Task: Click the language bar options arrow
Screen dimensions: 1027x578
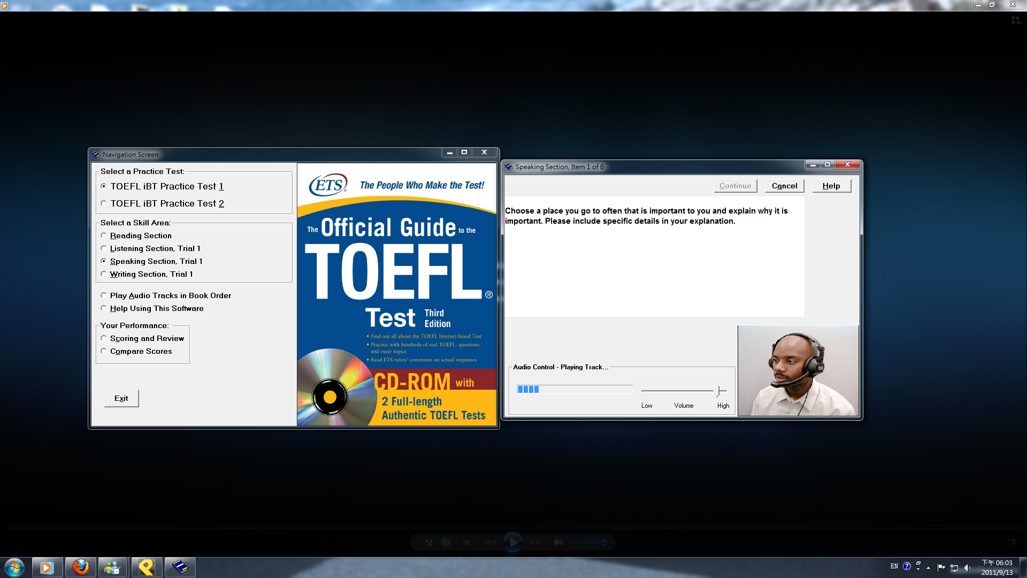Action: click(918, 568)
